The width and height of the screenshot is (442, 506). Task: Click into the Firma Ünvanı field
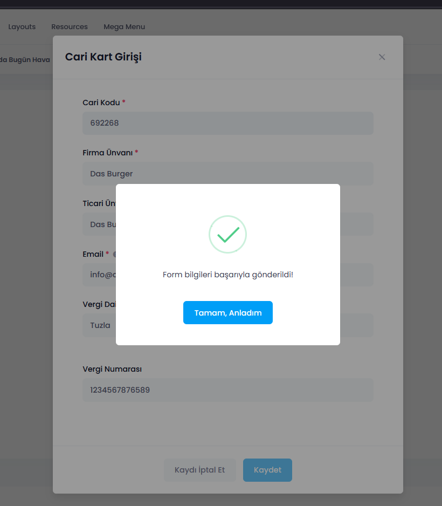click(x=227, y=174)
